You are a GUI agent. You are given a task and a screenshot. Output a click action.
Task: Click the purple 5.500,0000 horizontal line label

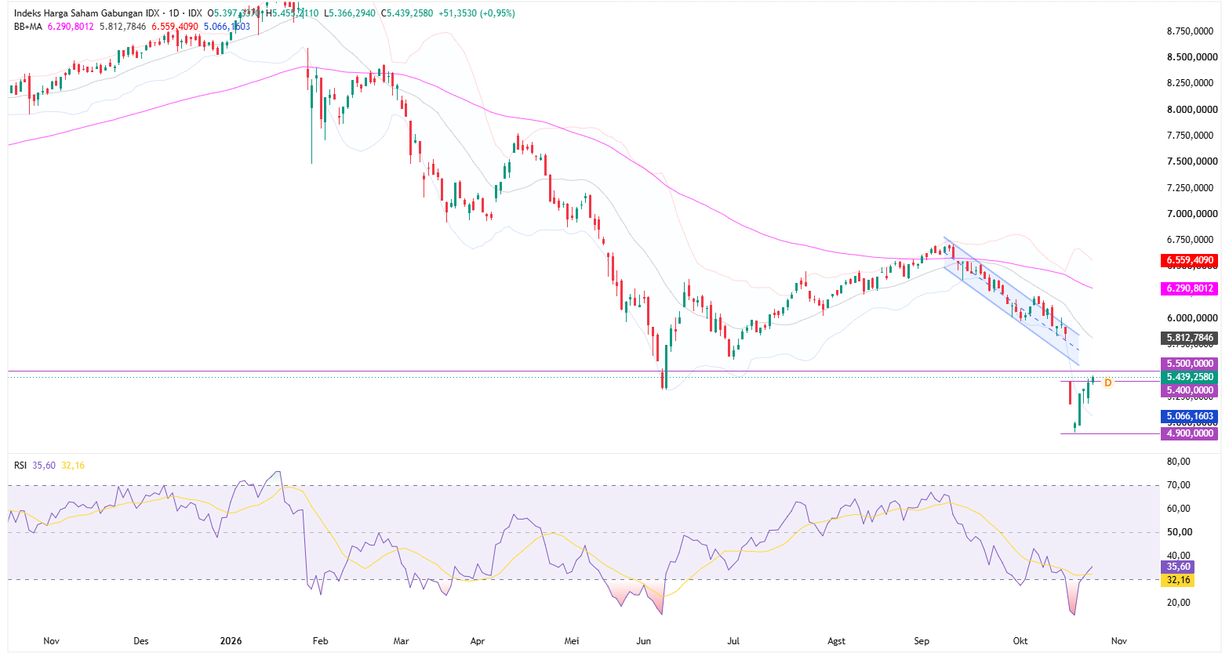(x=1190, y=364)
